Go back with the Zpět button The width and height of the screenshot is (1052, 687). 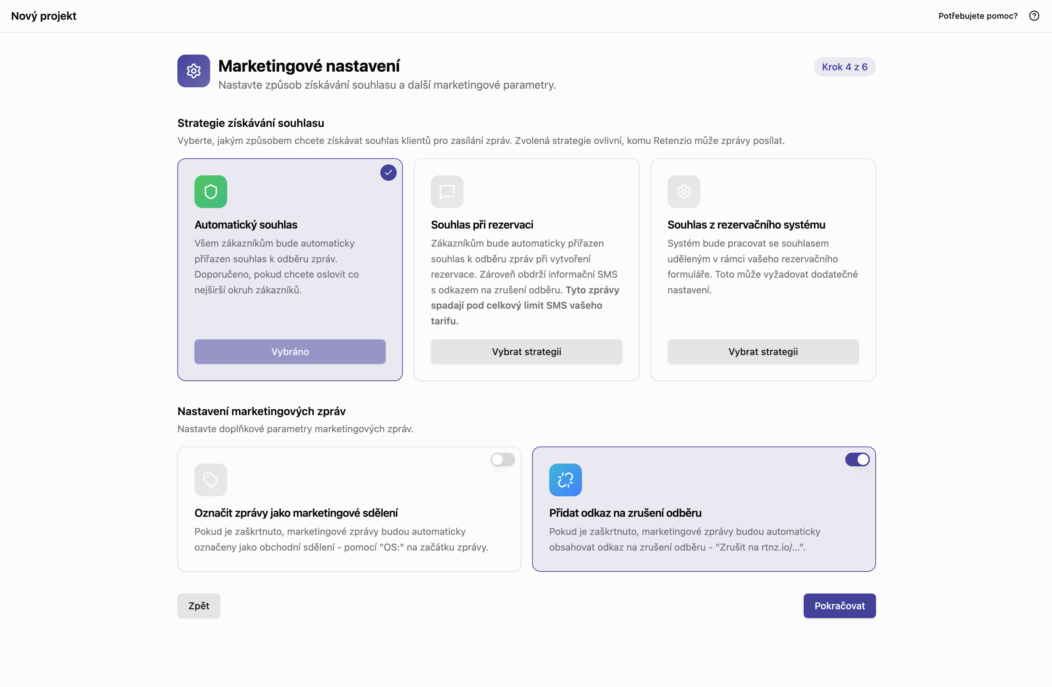pos(199,606)
